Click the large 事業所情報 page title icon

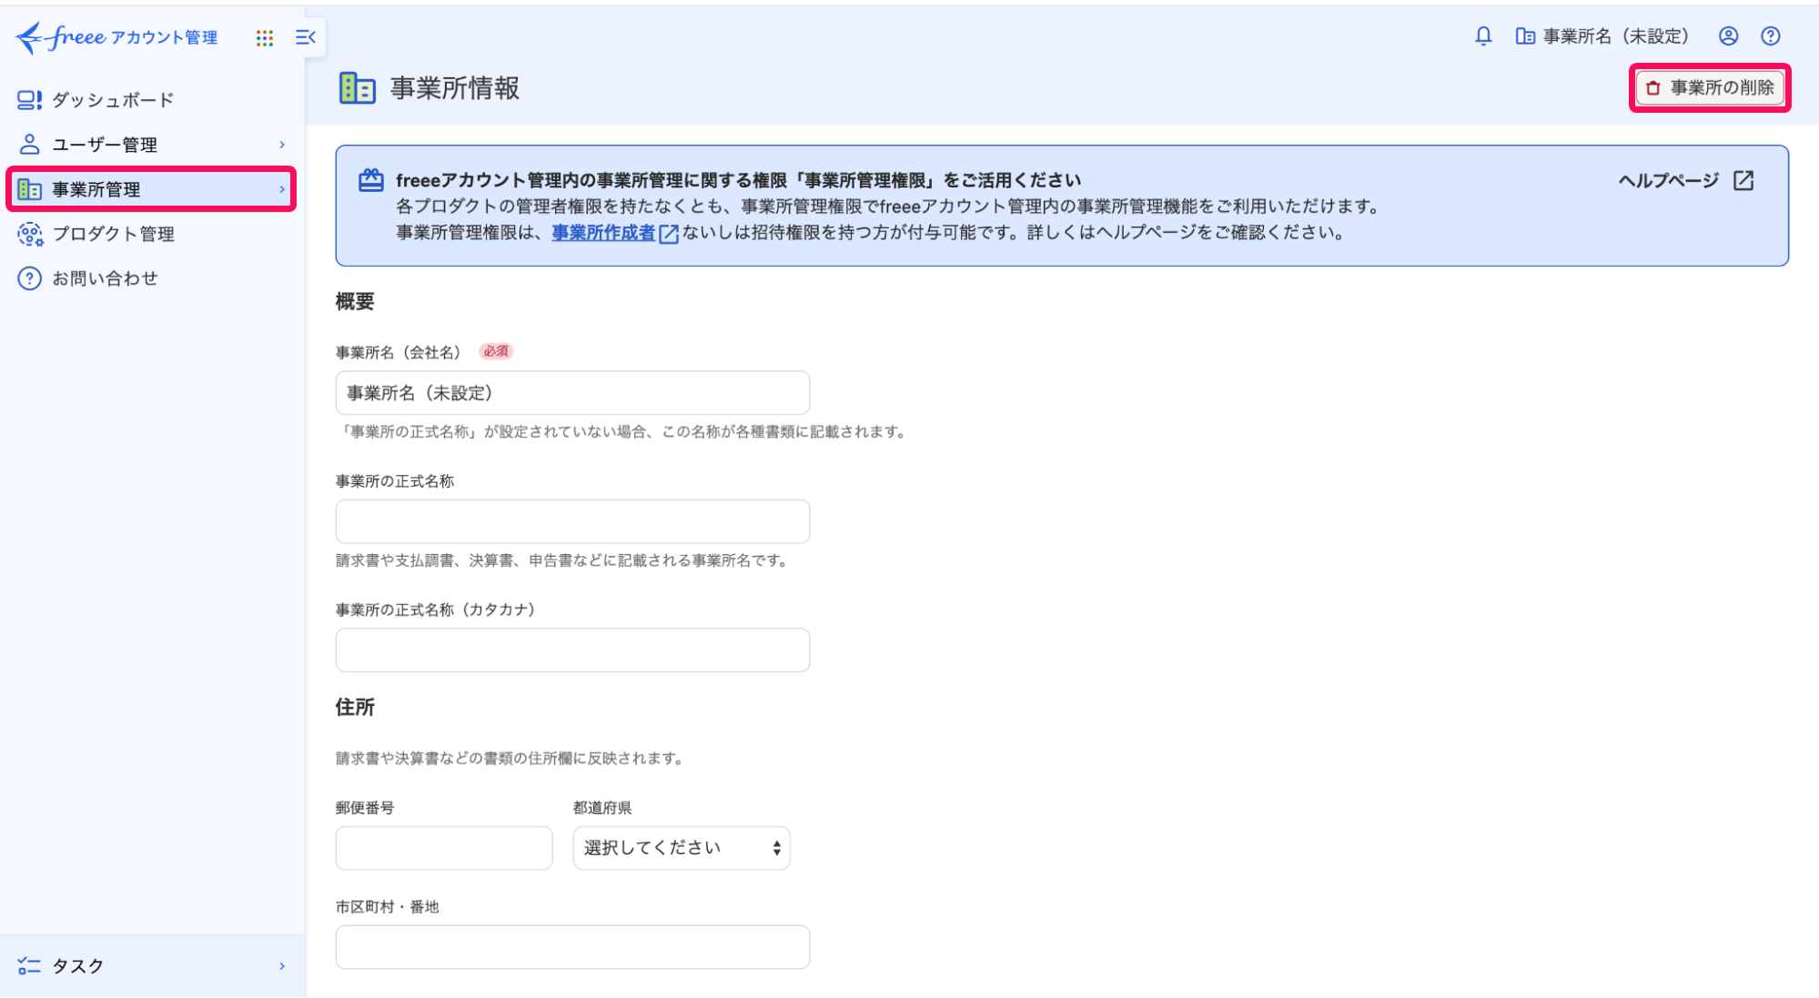point(357,88)
